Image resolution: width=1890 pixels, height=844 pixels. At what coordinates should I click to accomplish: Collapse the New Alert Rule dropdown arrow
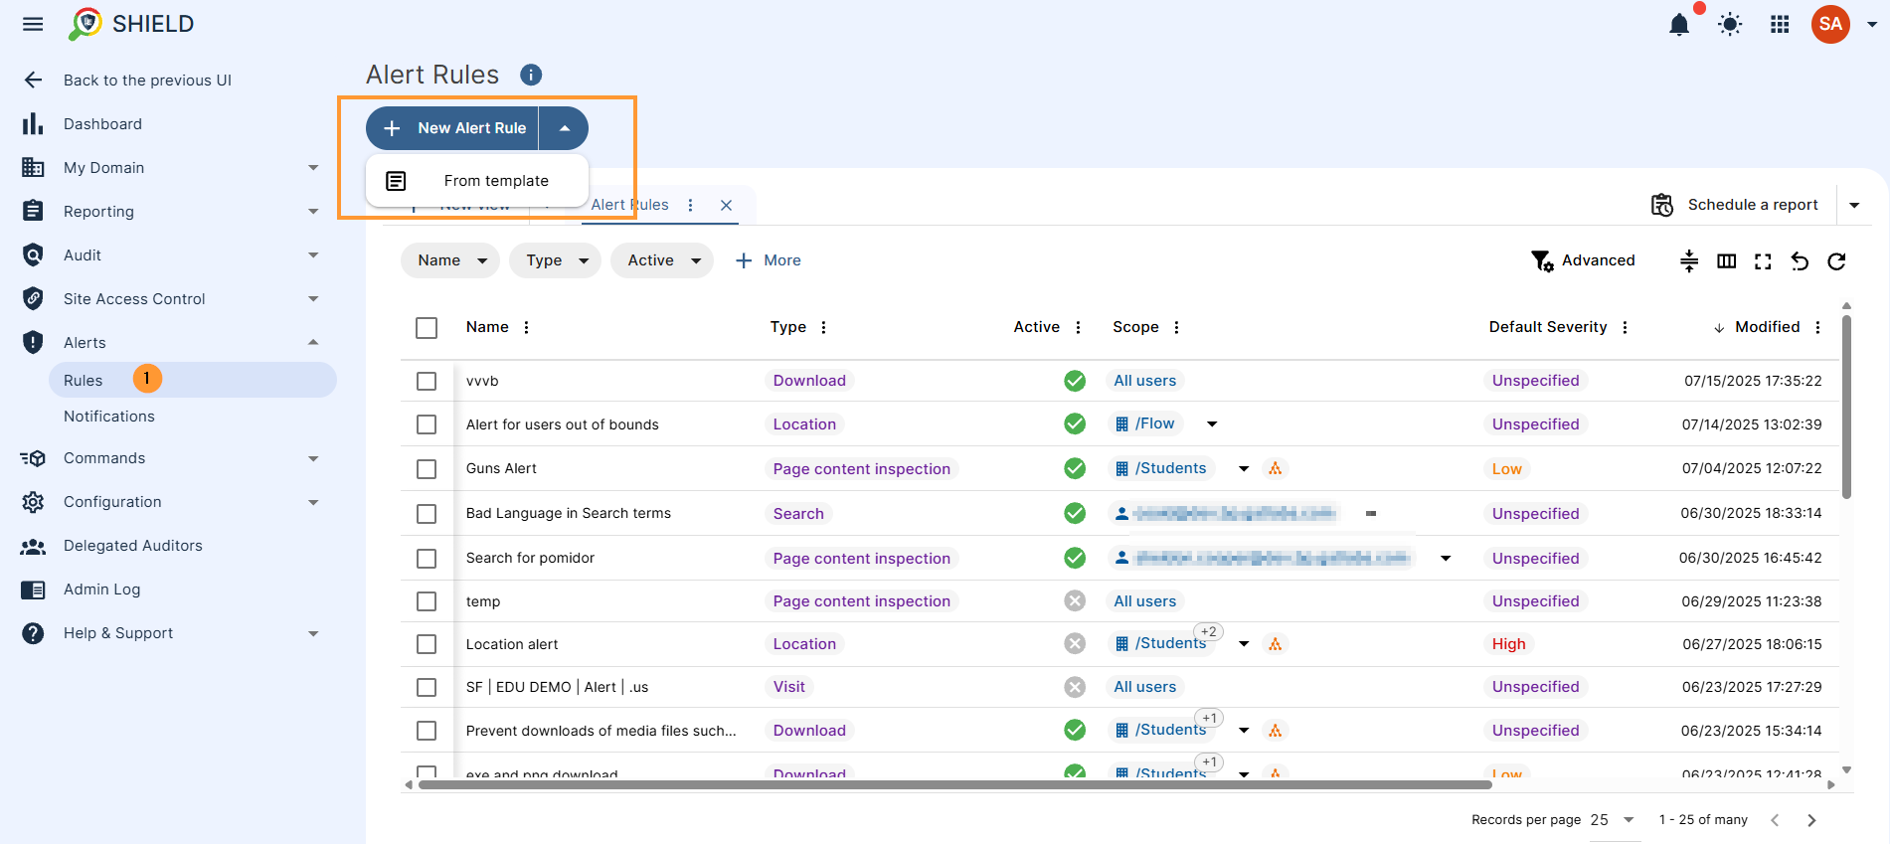tap(564, 128)
